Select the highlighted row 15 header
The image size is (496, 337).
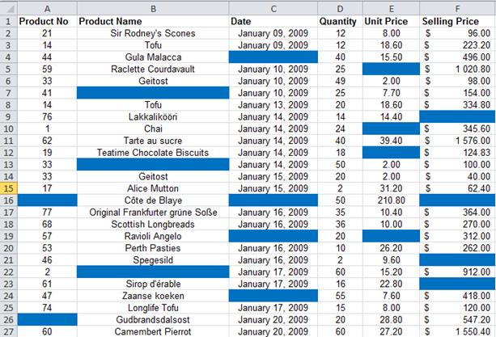[x=6, y=188]
